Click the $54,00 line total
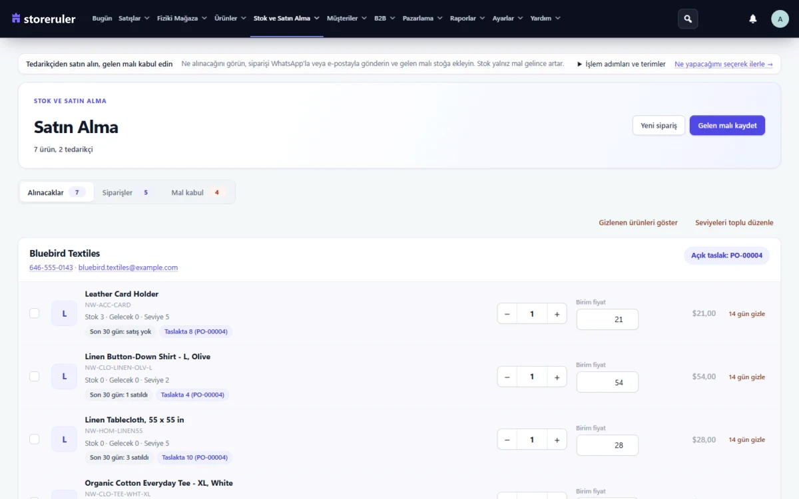The image size is (799, 499). point(704,377)
